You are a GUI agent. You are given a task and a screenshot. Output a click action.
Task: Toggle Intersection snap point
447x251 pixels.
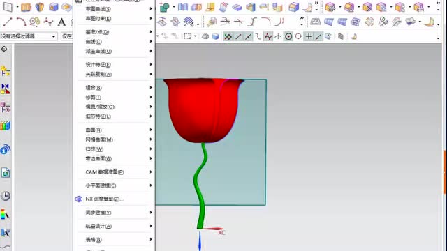coord(278,36)
